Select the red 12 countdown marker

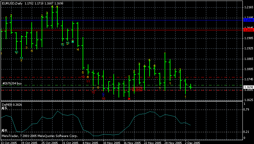click(93, 92)
